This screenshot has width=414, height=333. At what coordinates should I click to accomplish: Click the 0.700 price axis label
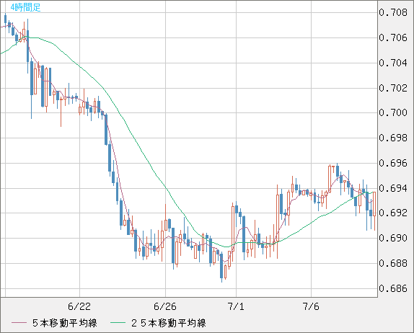click(393, 112)
